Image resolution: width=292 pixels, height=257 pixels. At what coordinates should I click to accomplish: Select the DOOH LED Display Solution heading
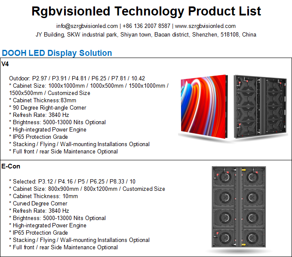click(x=57, y=53)
